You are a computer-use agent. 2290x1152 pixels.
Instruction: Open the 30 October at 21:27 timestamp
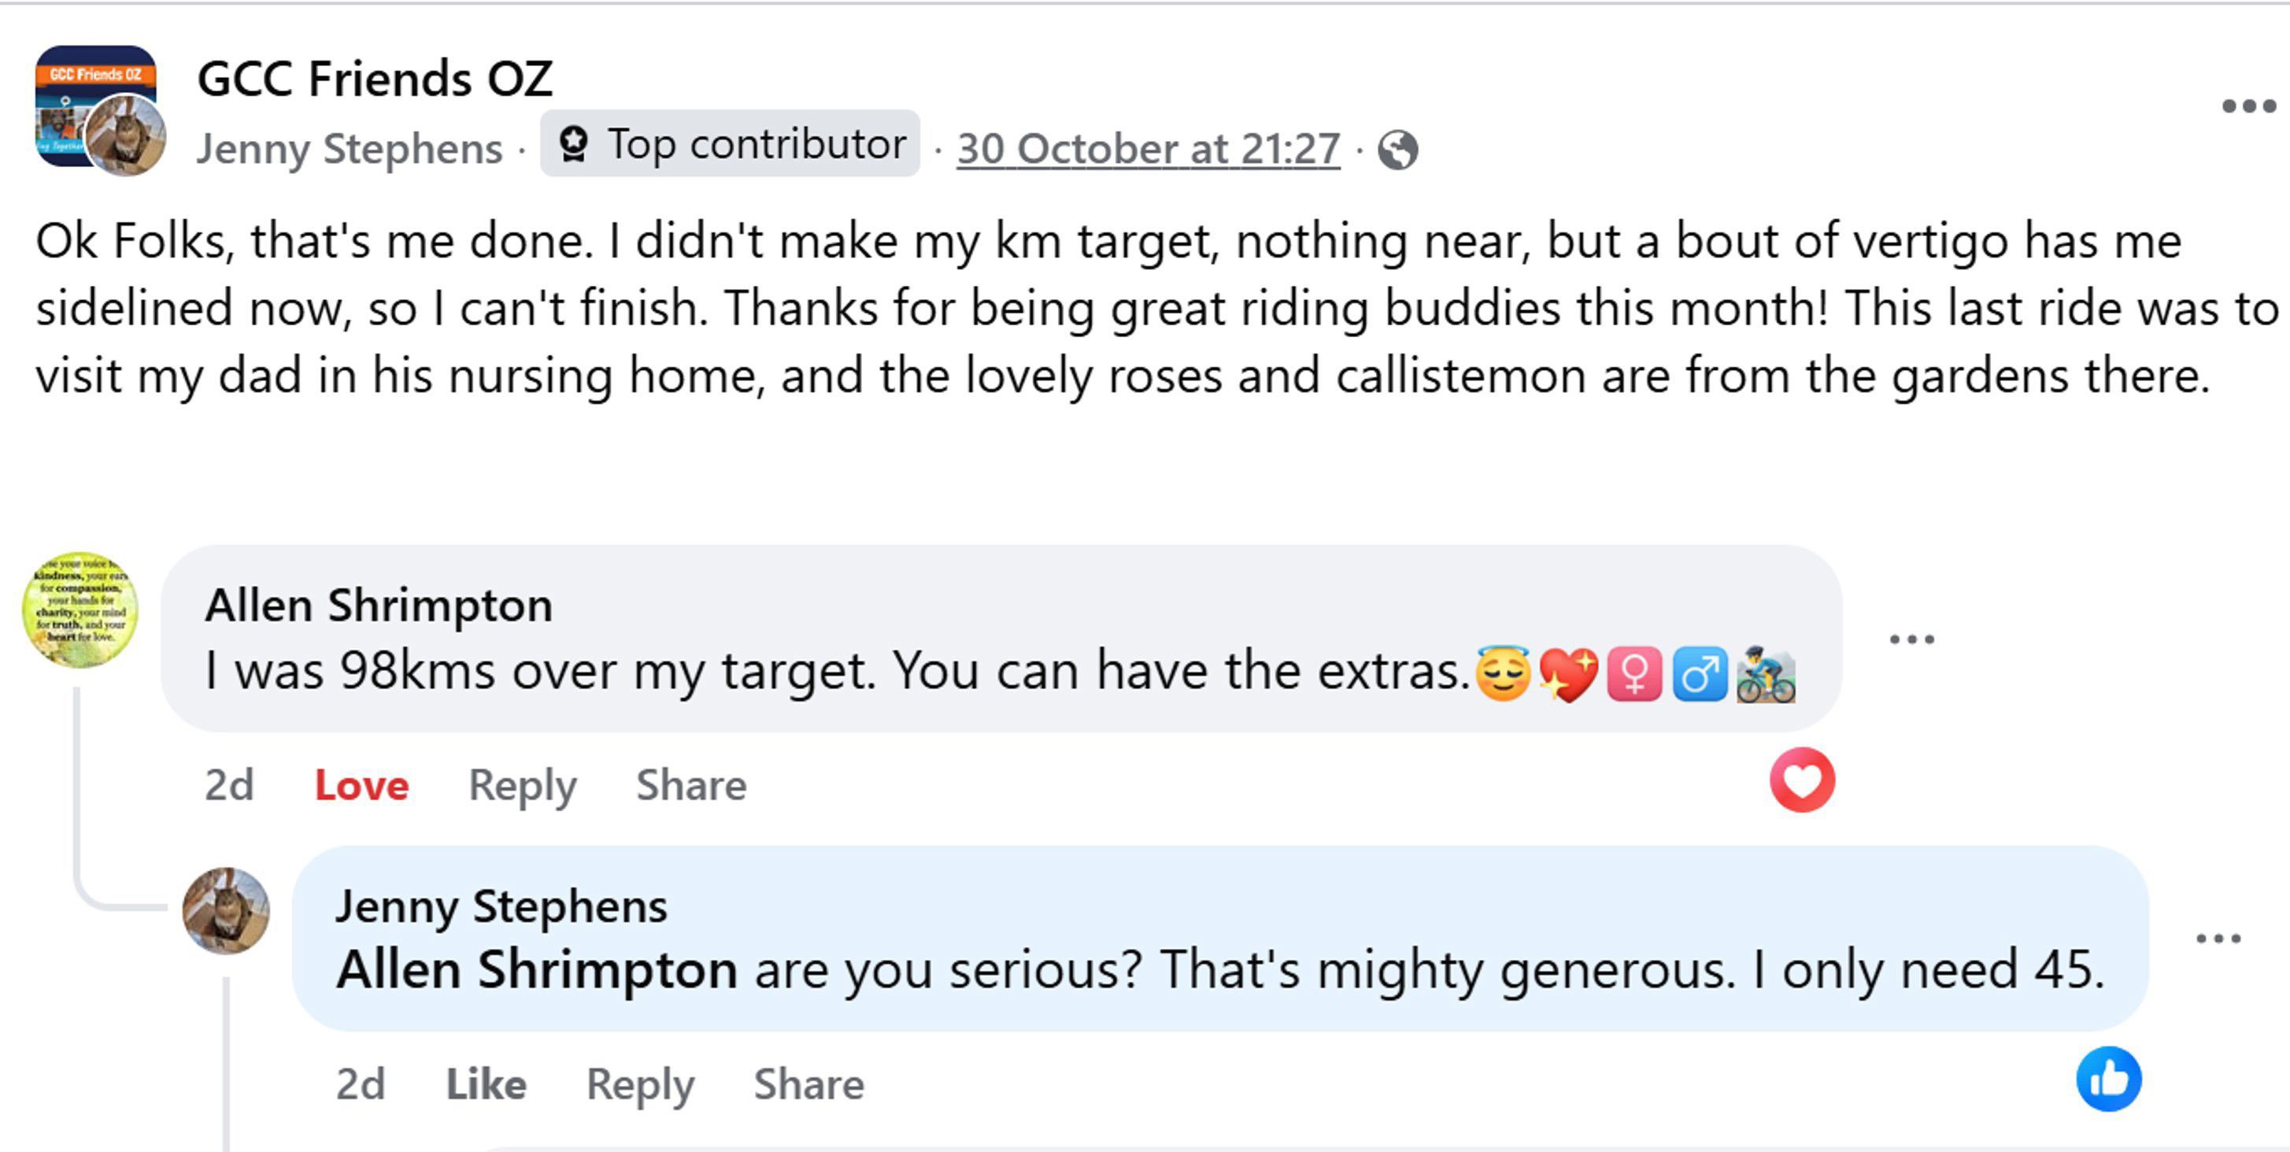click(x=1148, y=149)
